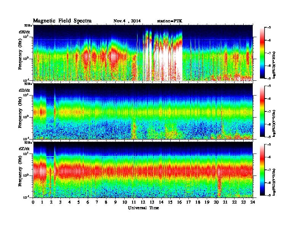Click hour "11" on the Universal Time axis
The width and height of the screenshot is (301, 232).
(134, 202)
